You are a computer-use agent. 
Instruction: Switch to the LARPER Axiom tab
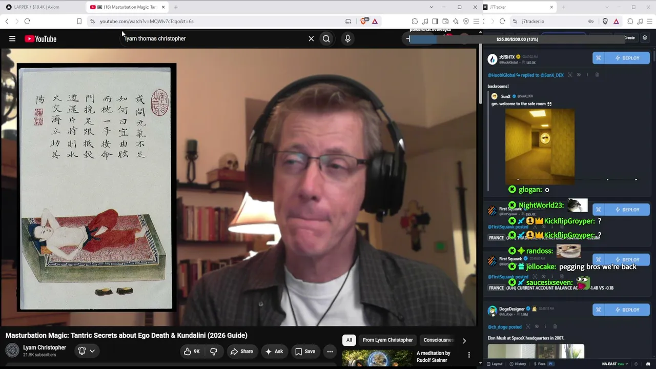(x=43, y=7)
